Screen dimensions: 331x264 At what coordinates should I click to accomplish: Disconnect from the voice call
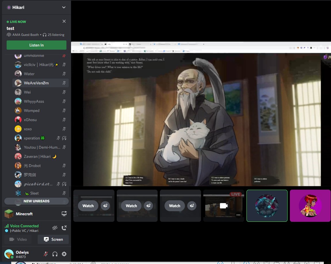[x=64, y=228]
